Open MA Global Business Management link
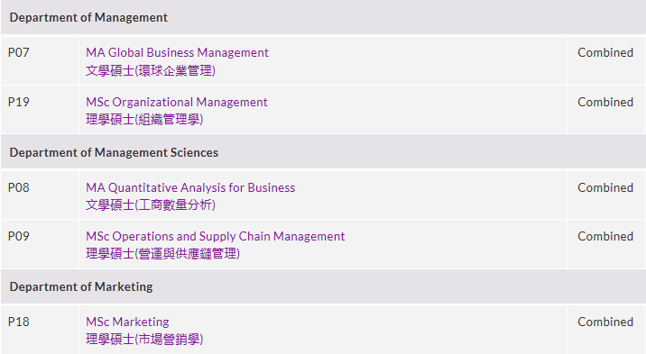This screenshot has width=646, height=354. click(x=177, y=52)
